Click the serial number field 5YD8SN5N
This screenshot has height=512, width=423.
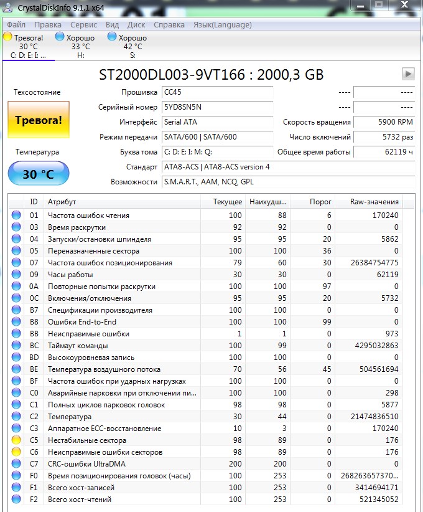[217, 107]
